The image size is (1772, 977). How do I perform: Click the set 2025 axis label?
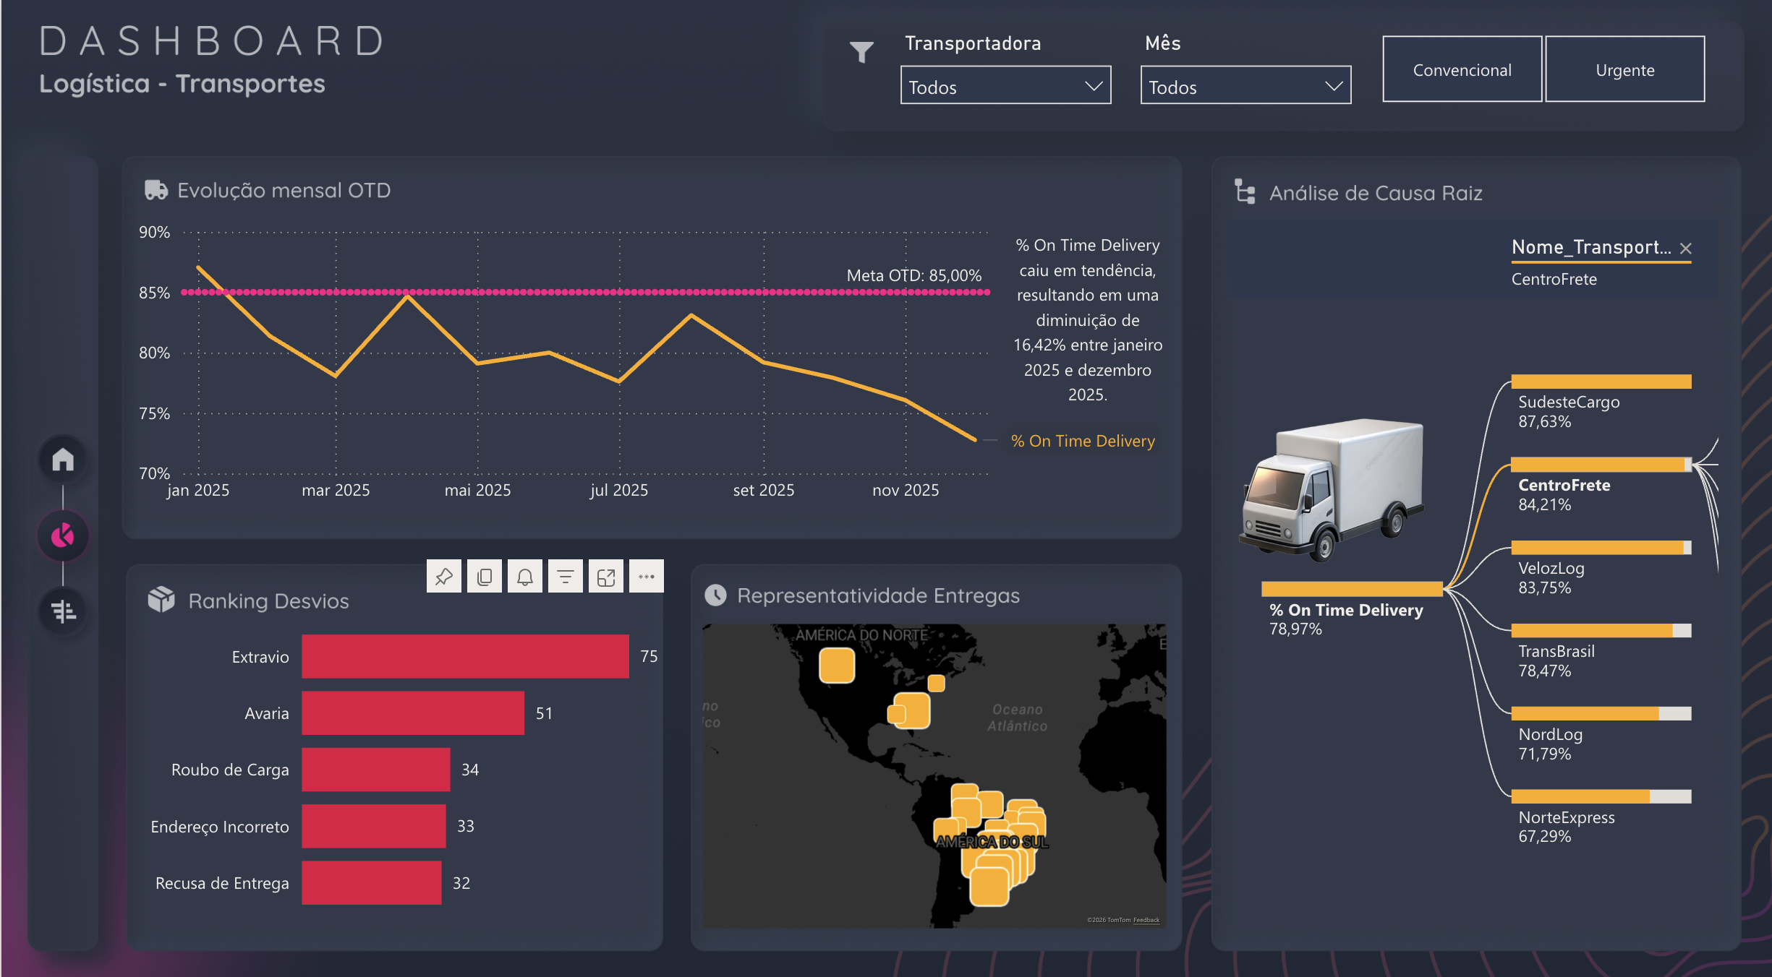pos(764,490)
